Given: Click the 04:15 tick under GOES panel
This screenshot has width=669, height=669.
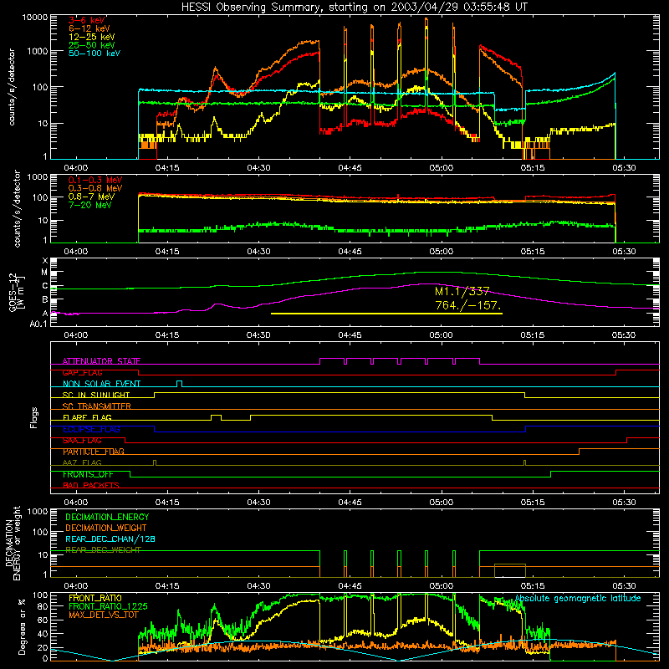Looking at the screenshot, I should coord(167,335).
